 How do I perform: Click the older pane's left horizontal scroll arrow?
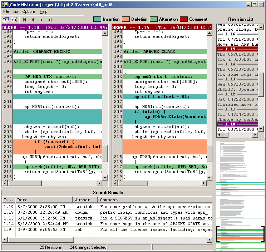click(x=5, y=183)
